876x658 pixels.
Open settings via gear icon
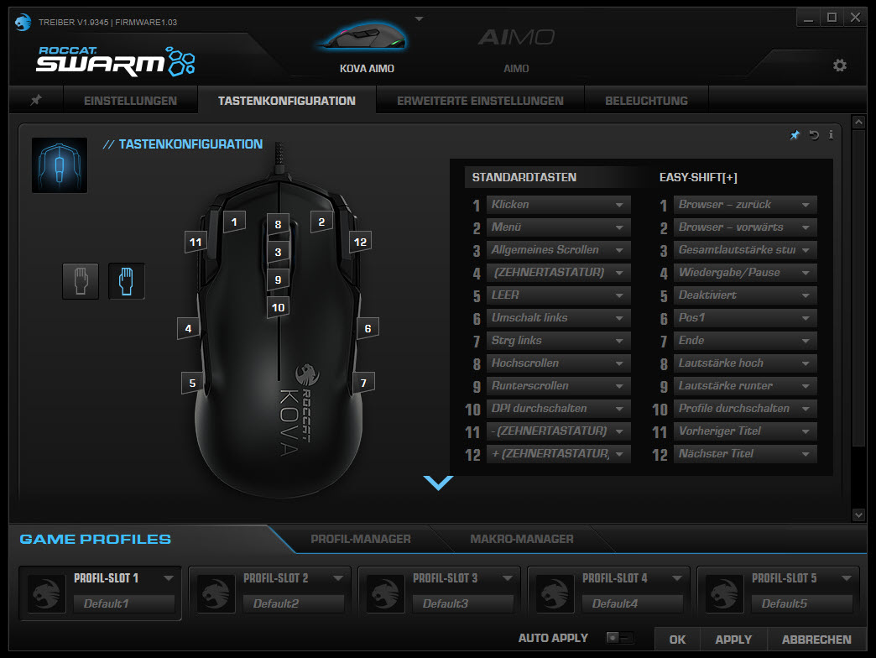840,65
